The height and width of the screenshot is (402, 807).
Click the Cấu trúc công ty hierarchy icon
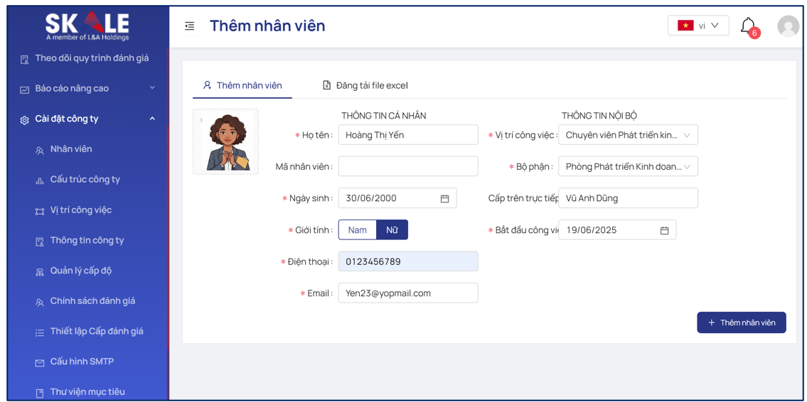[40, 181]
